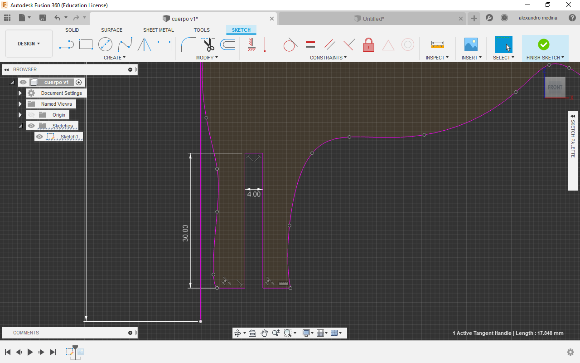Select the Center Diameter Circle tool

click(105, 44)
